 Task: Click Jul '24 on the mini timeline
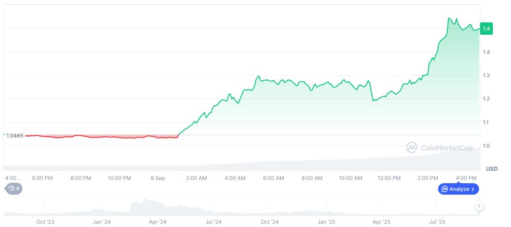coord(214,222)
